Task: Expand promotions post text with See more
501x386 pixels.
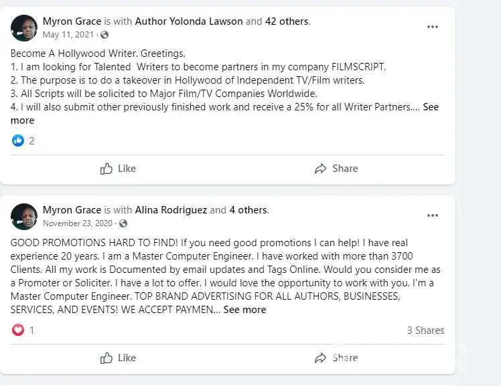Action: click(x=244, y=310)
